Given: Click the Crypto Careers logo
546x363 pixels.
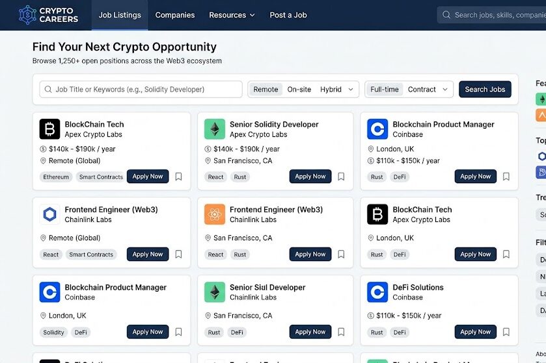Looking at the screenshot, I should (48, 15).
